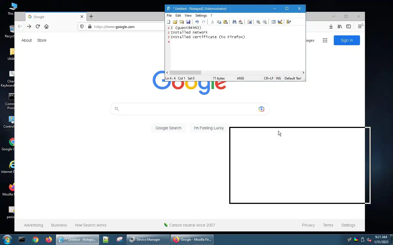Image resolution: width=393 pixels, height=245 pixels.
Task: Open the Privacy footer link
Action: pos(308,225)
